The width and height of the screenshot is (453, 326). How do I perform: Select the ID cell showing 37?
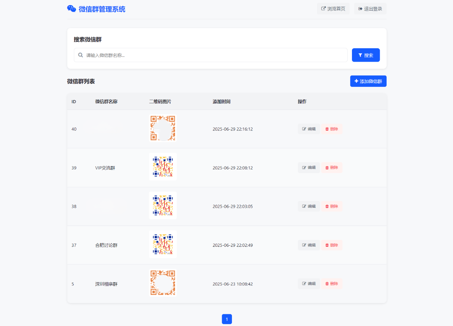(x=74, y=245)
